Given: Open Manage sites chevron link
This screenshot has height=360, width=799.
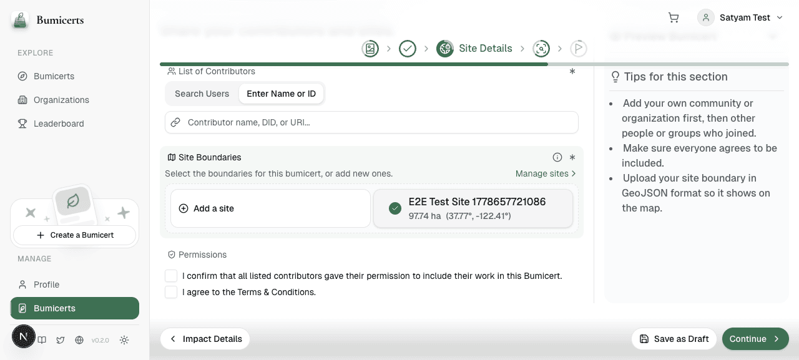Looking at the screenshot, I should coord(546,173).
